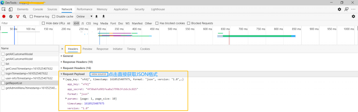Filter requests by CSS type
This screenshot has height=112, width=358.
pyautogui.click(x=88, y=23)
